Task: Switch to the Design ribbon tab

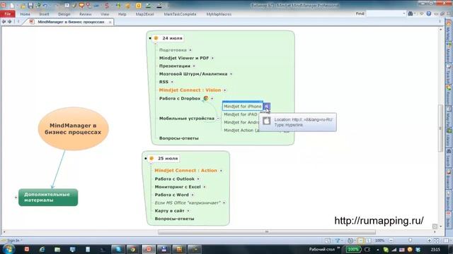Action: coord(64,14)
